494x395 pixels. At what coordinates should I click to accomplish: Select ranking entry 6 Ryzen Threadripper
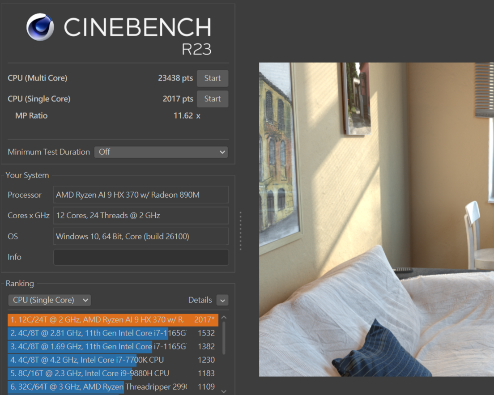coord(113,387)
